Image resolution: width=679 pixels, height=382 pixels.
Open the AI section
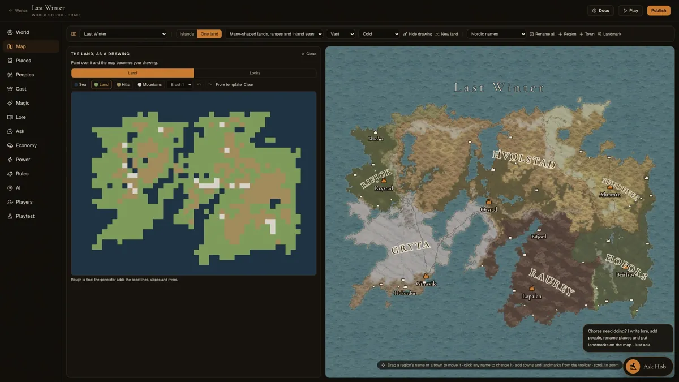tap(31, 188)
